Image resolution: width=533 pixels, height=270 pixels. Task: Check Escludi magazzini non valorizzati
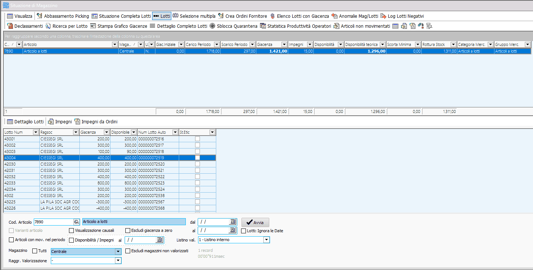pos(128,251)
